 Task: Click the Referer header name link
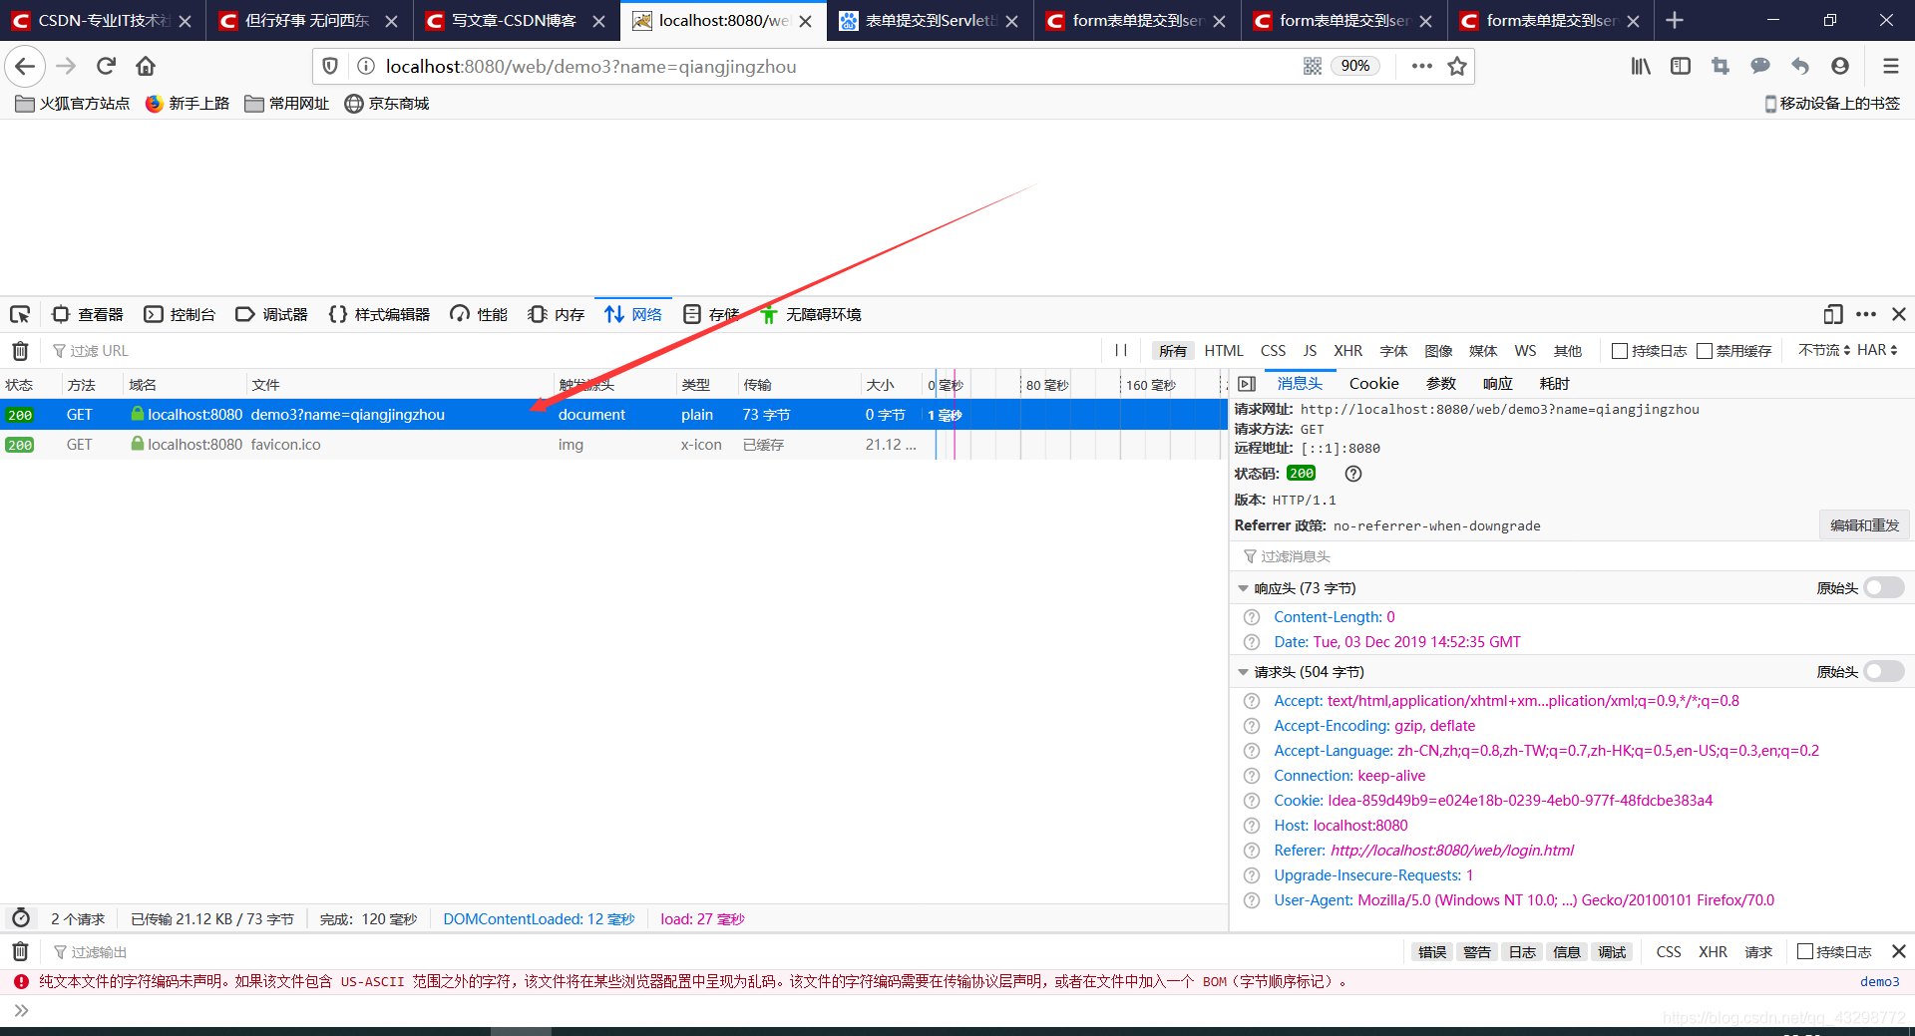pos(1300,851)
